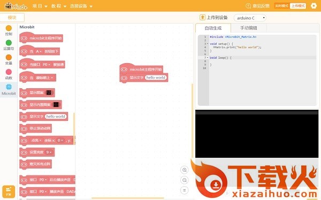Click the void loop() code line
The width and height of the screenshot is (321, 200).
pyautogui.click(x=220, y=58)
